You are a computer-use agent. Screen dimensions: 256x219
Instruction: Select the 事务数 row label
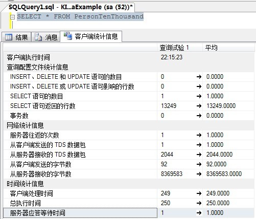click(19, 116)
